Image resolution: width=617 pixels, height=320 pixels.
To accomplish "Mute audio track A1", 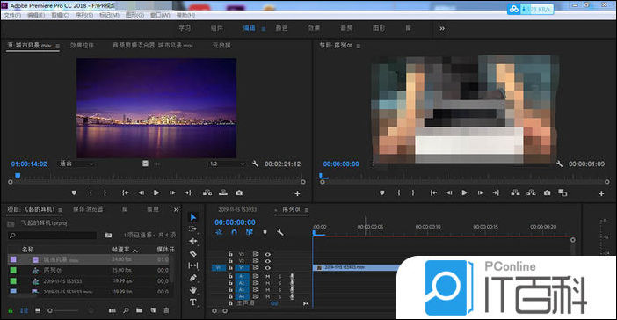I will [267, 277].
